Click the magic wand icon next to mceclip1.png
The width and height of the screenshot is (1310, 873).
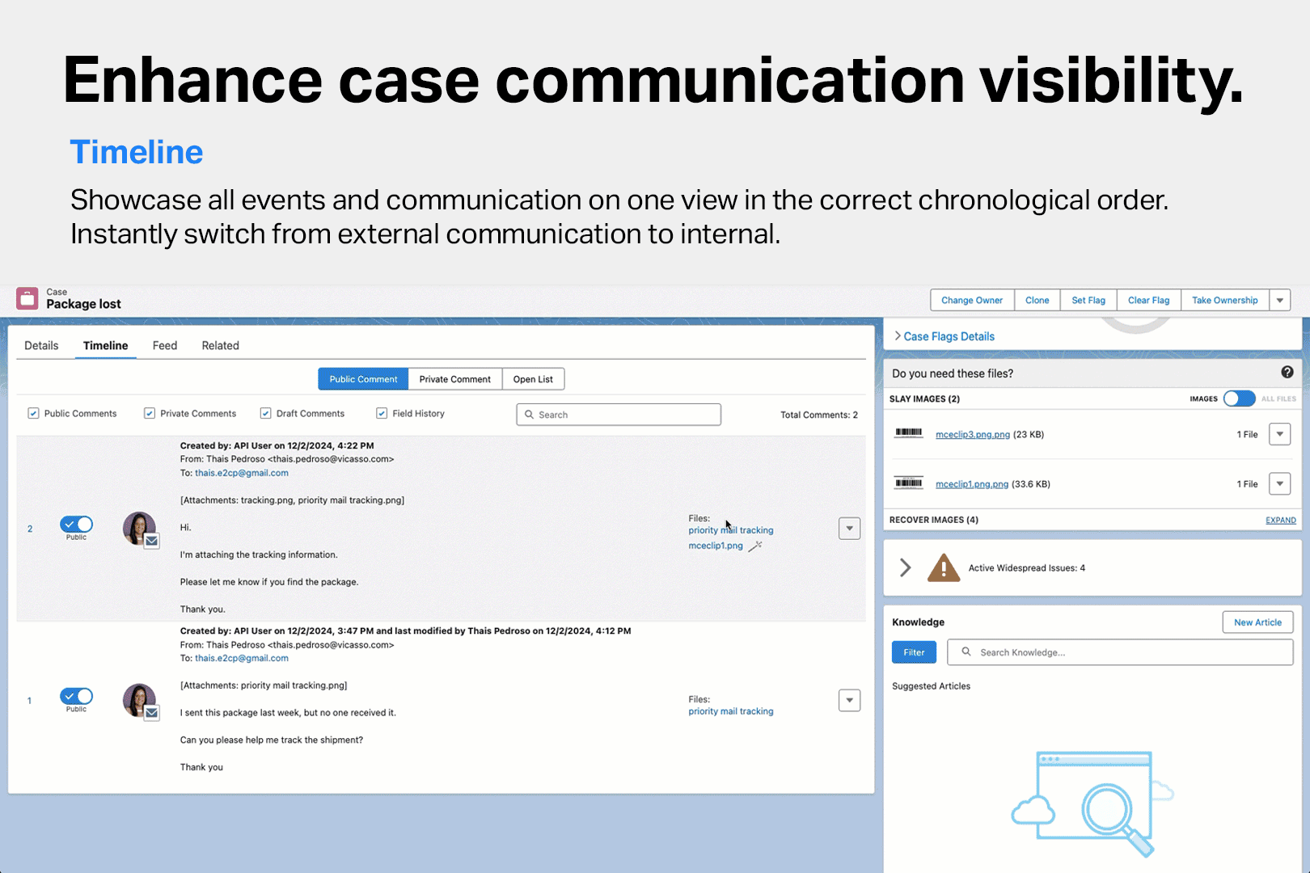point(755,546)
